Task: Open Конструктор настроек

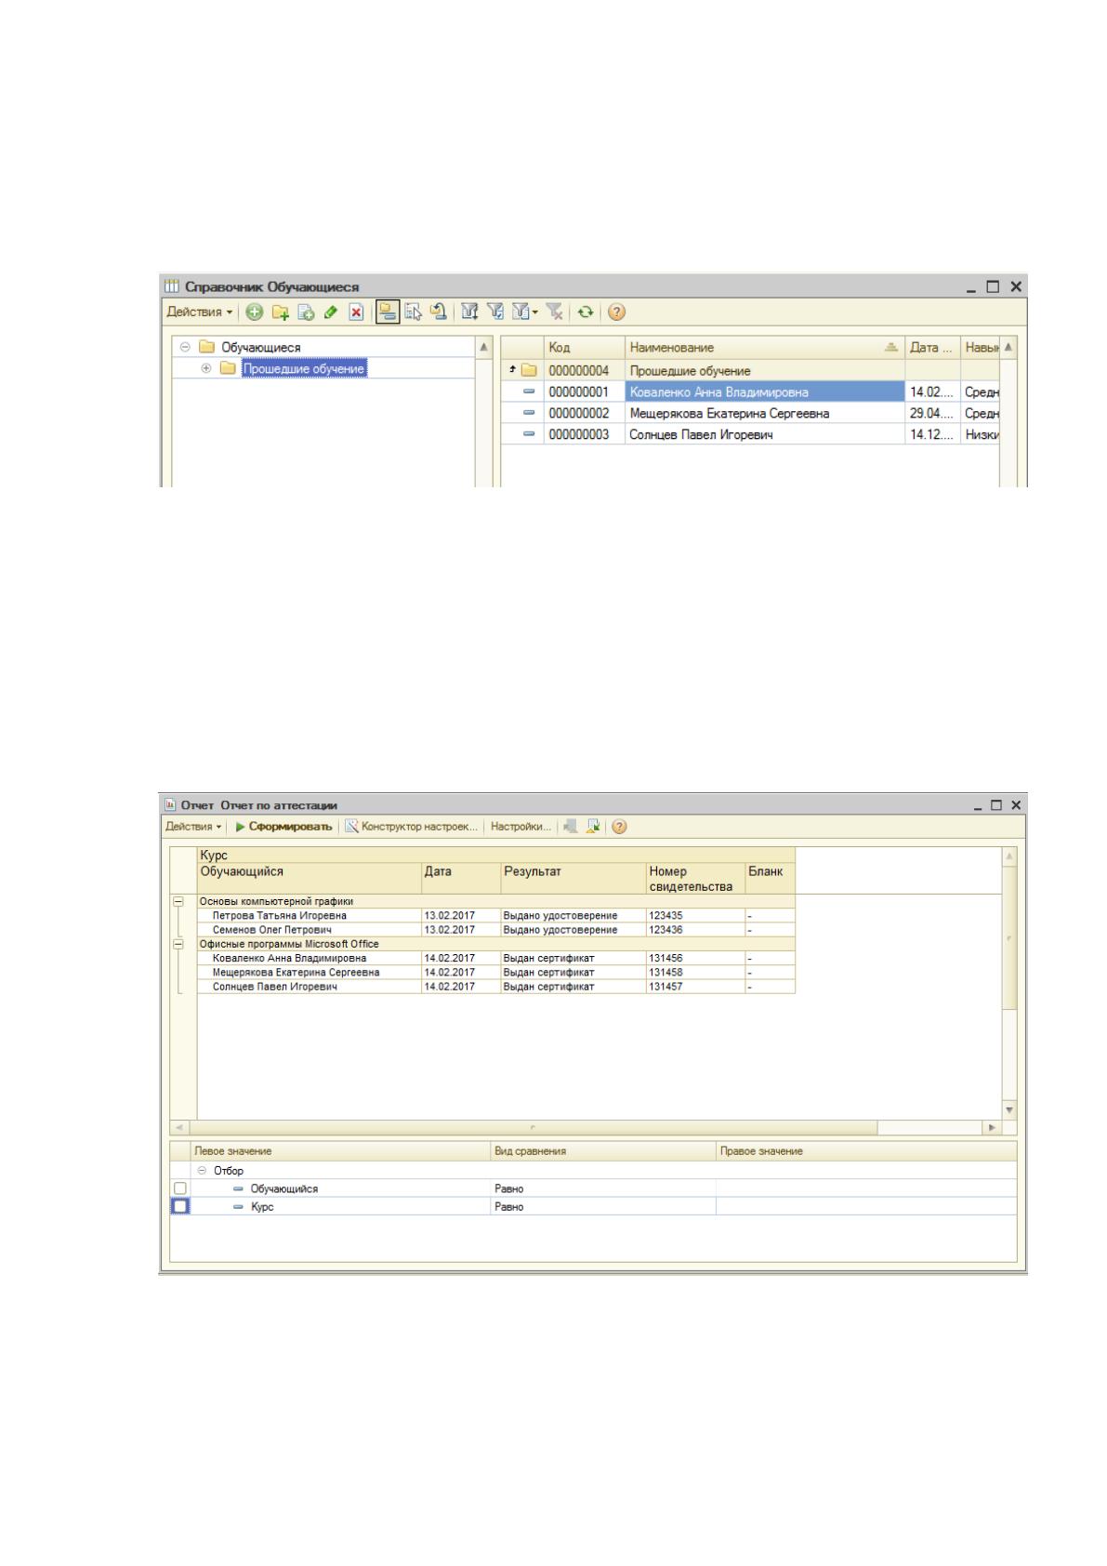Action: (412, 827)
